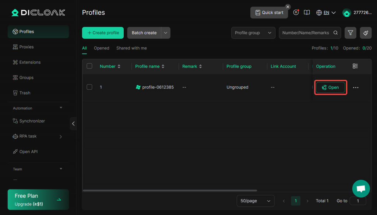
Task: Check the box for profile-0612385 row
Action: pos(89,87)
